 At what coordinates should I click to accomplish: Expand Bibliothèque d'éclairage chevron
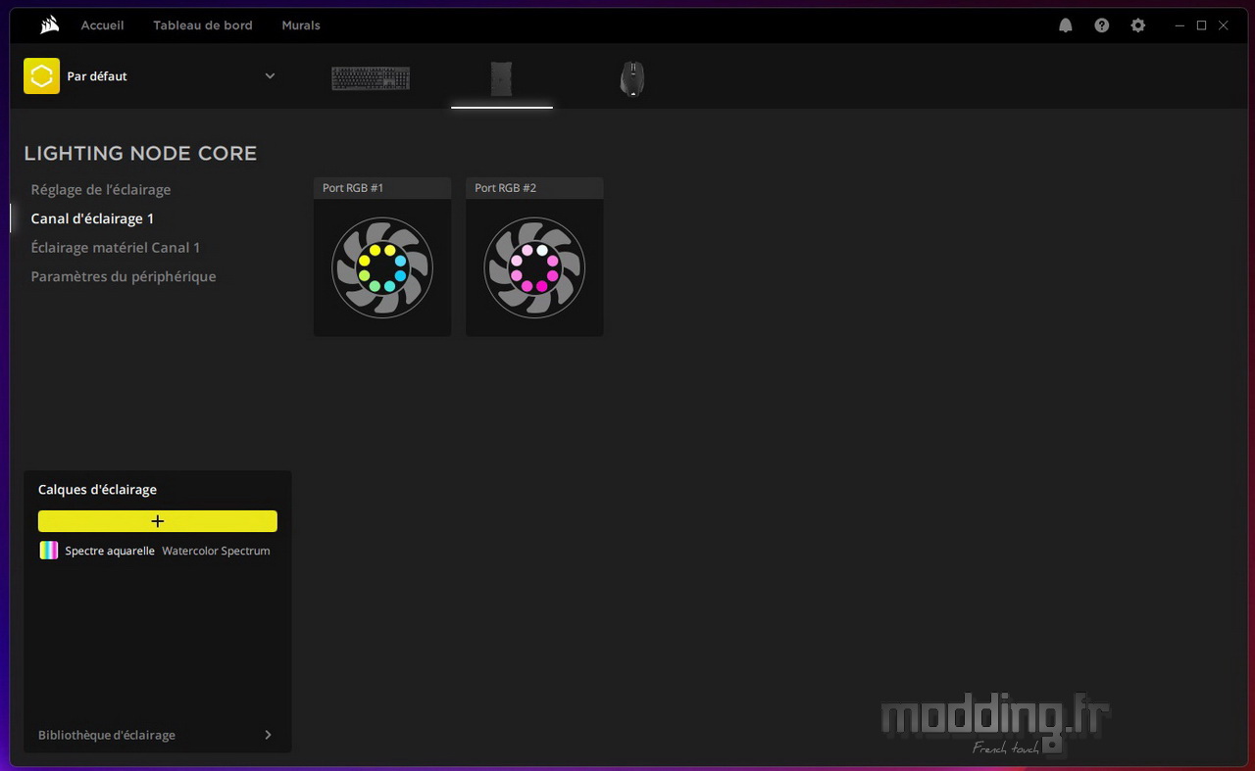(268, 735)
